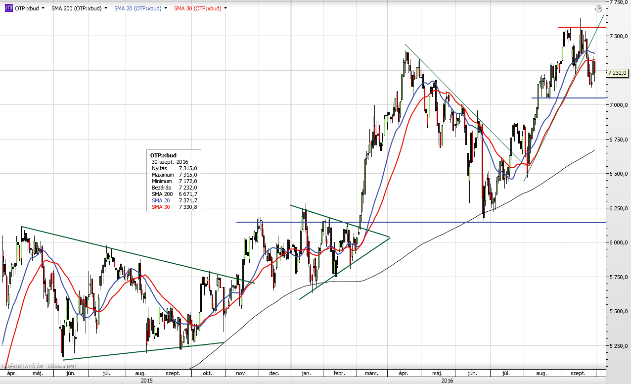The width and height of the screenshot is (631, 384).
Task: Click the okt. month label on the time axis
Action: (x=208, y=373)
